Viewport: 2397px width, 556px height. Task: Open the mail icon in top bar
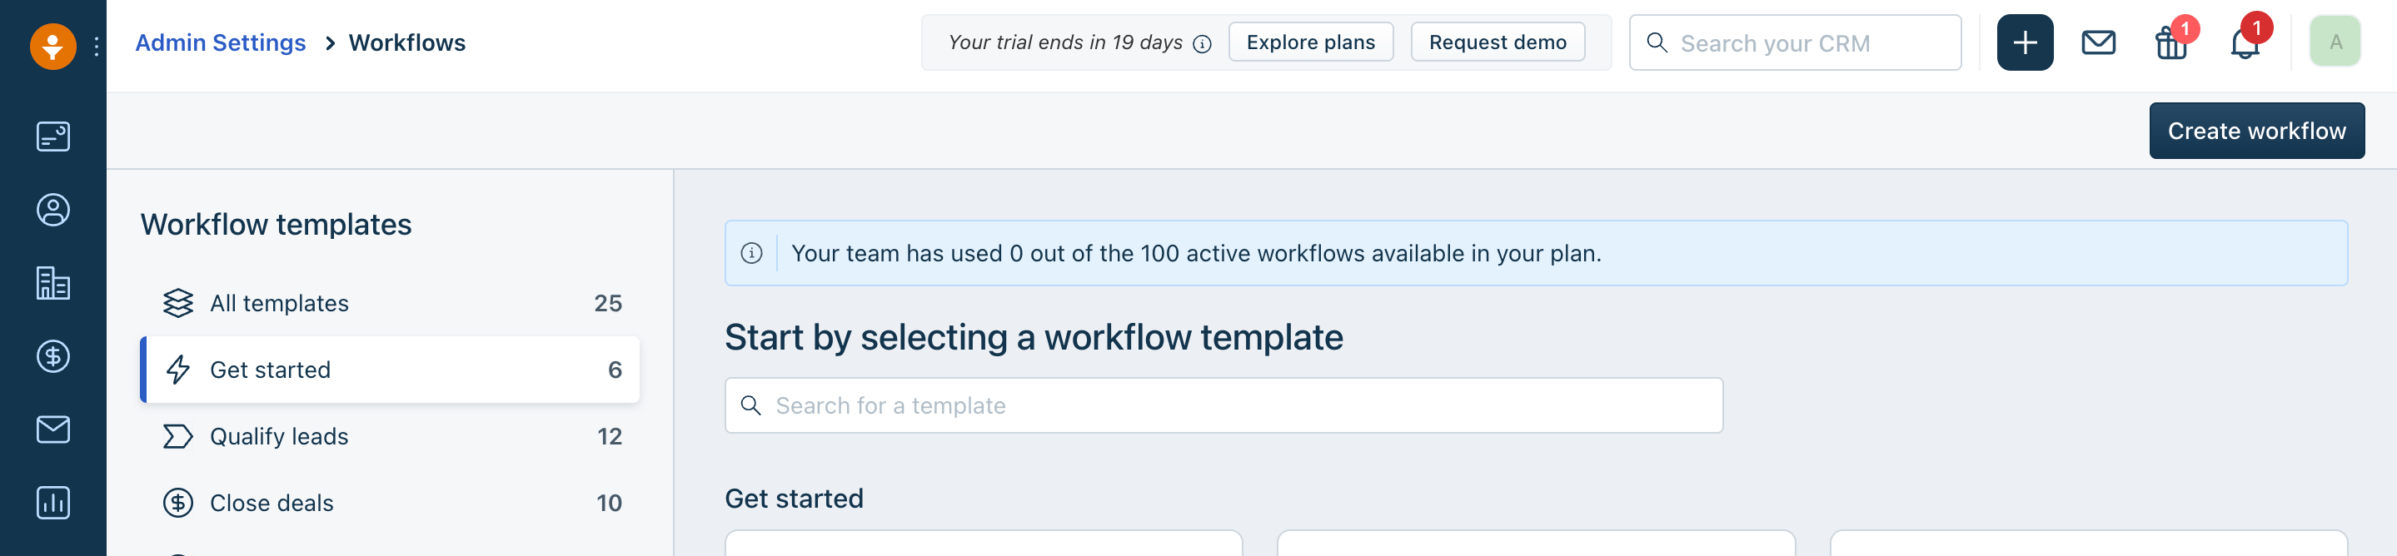[2097, 42]
